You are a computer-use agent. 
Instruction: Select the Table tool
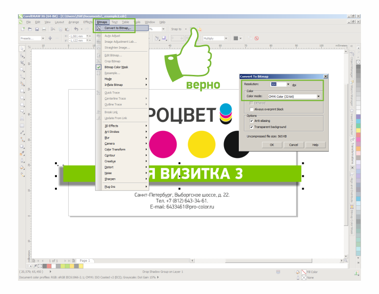(22, 126)
